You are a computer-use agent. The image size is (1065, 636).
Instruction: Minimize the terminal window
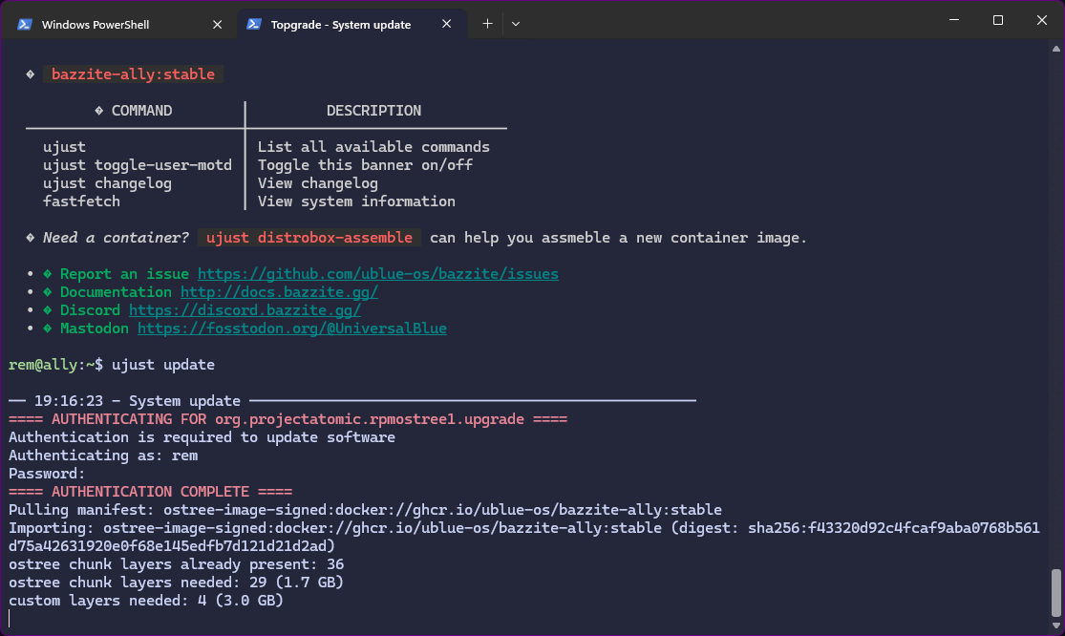[x=954, y=20]
